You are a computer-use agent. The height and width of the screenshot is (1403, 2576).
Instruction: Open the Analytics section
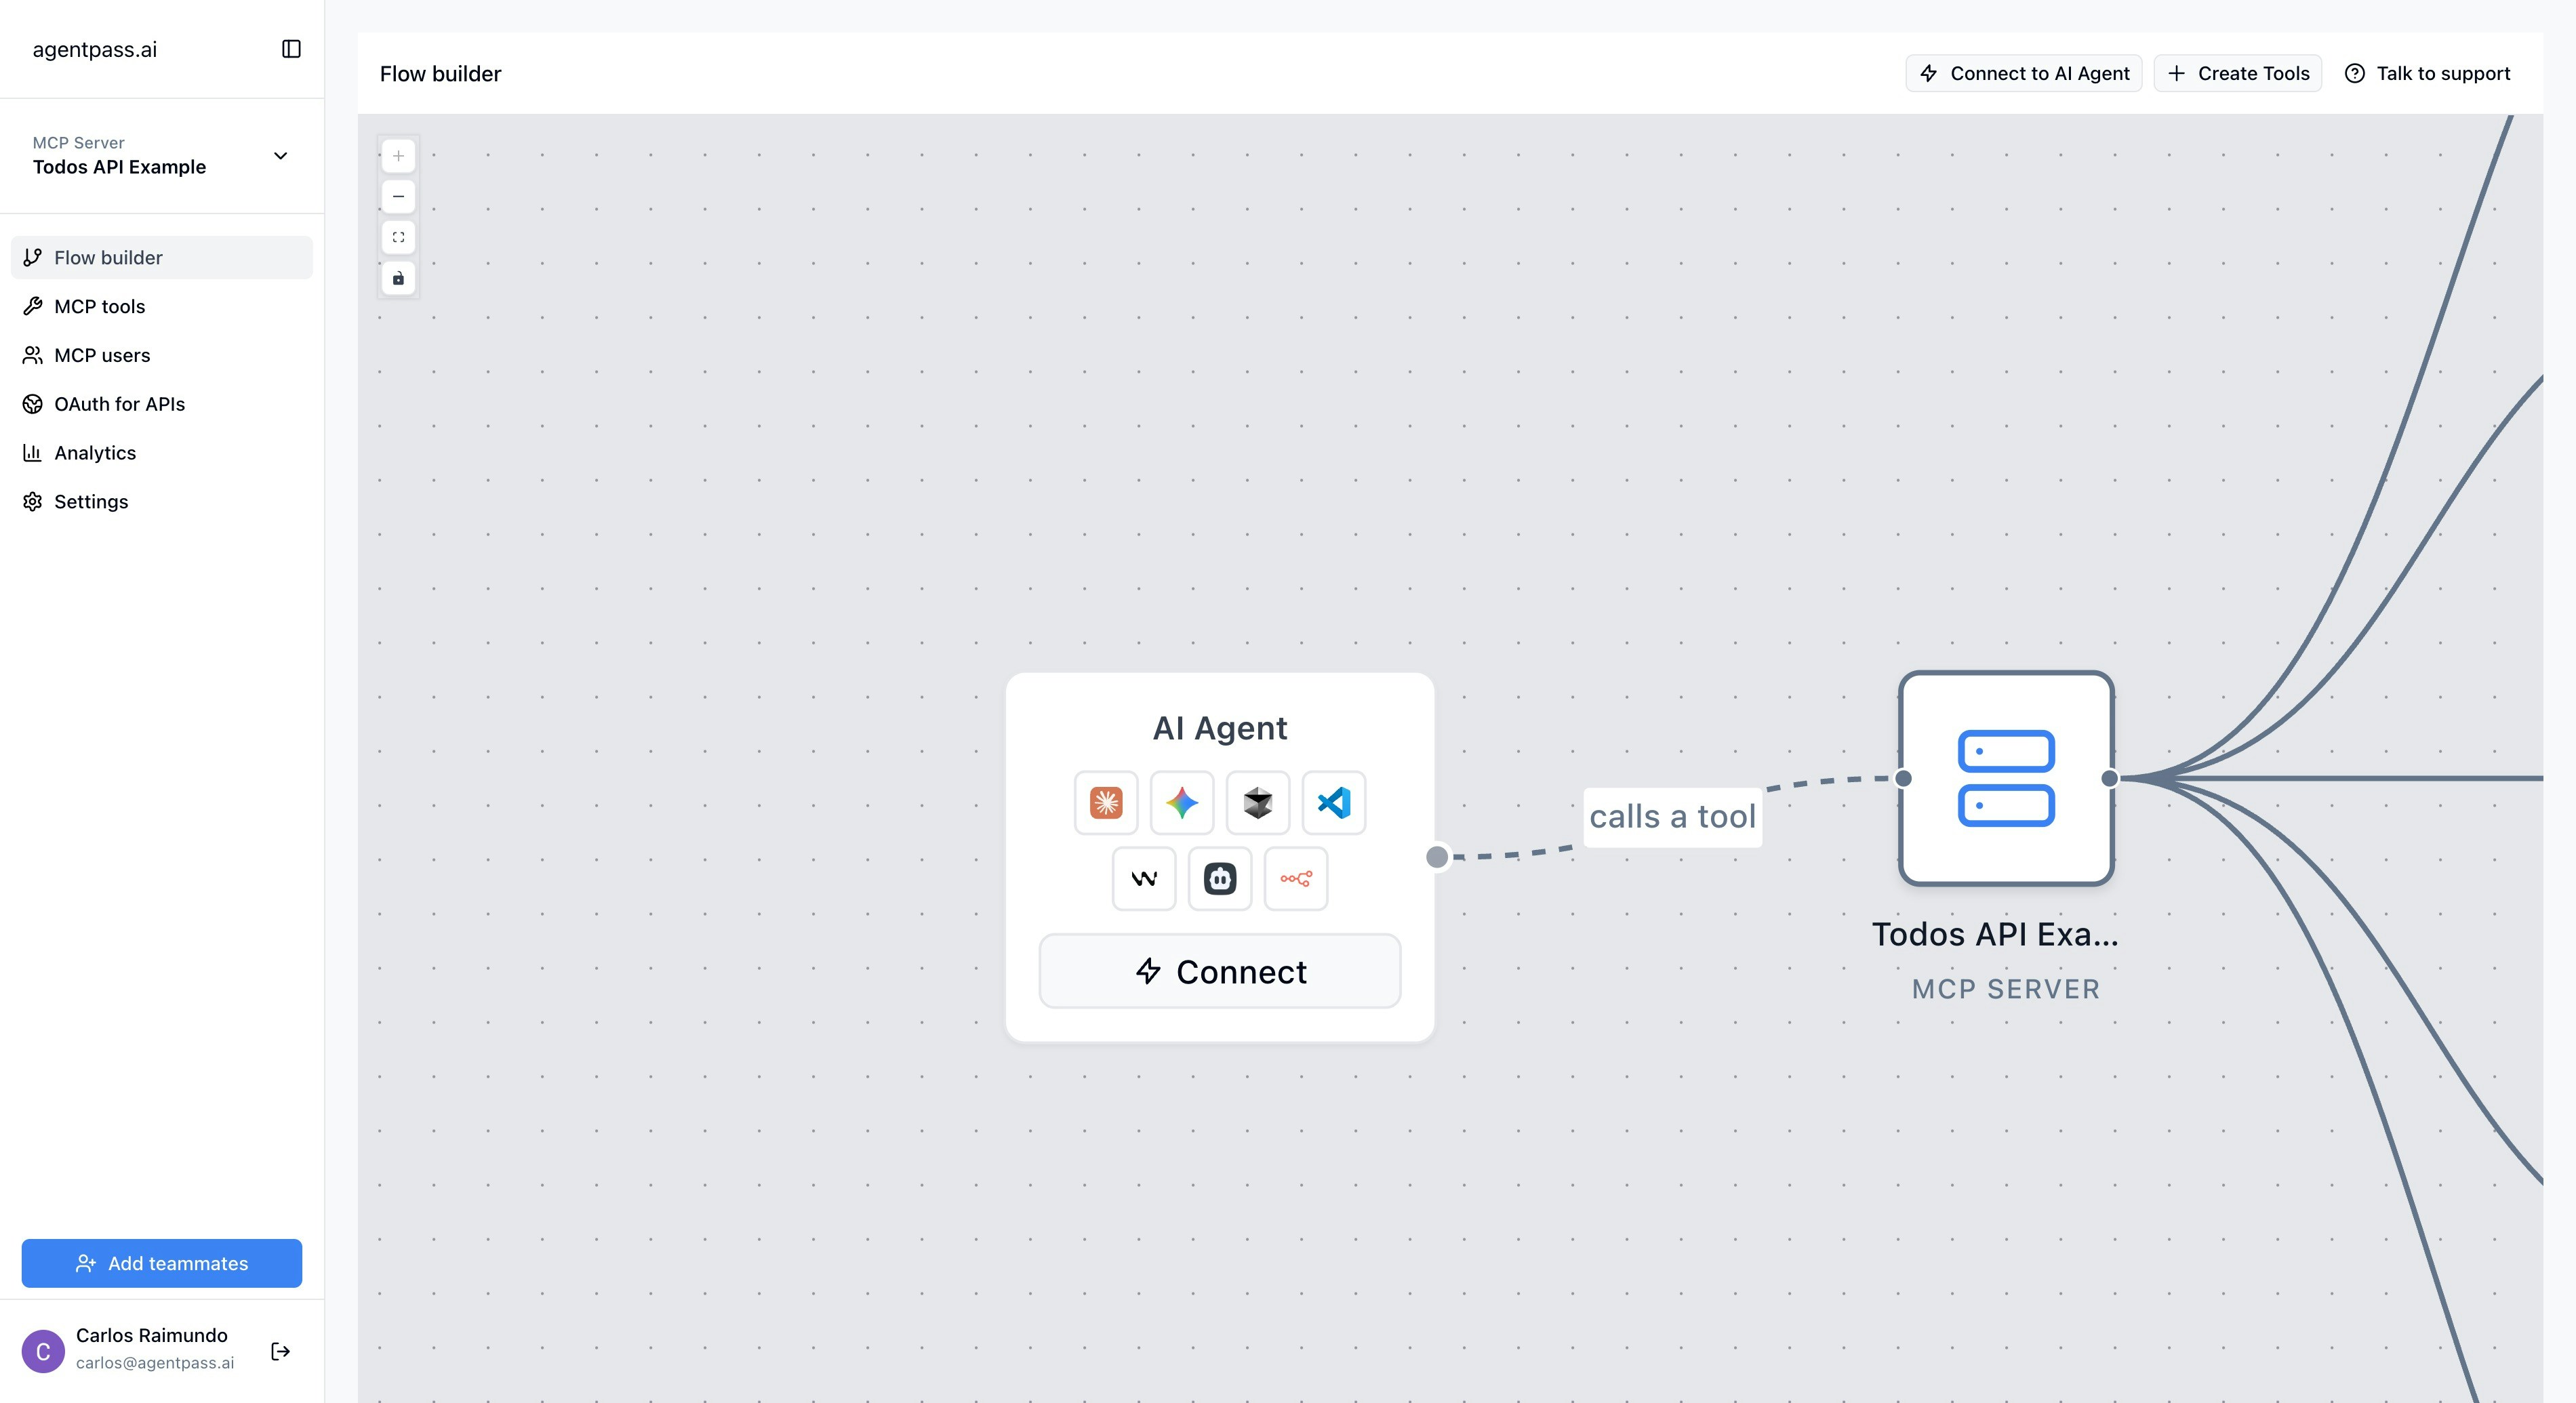[95, 453]
